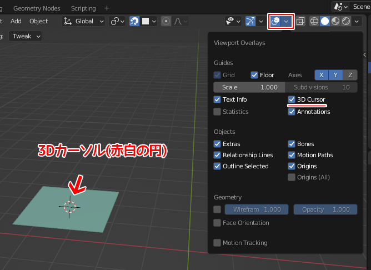Viewport: 371px width, 270px height.
Task: Open the Scripting workspace tab
Action: pos(83,8)
